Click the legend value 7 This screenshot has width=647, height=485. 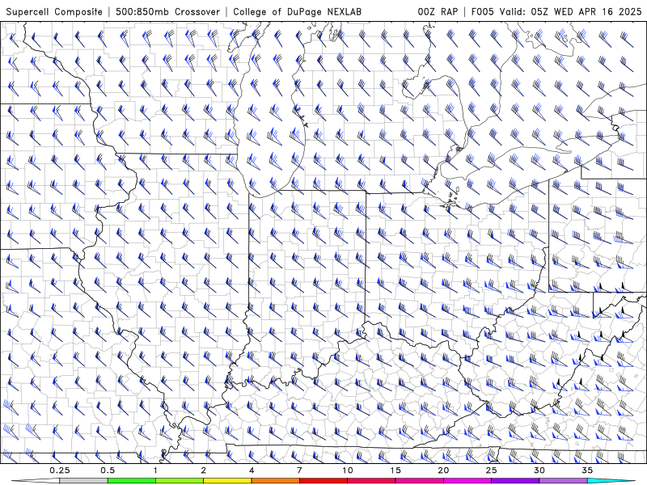tap(299, 470)
